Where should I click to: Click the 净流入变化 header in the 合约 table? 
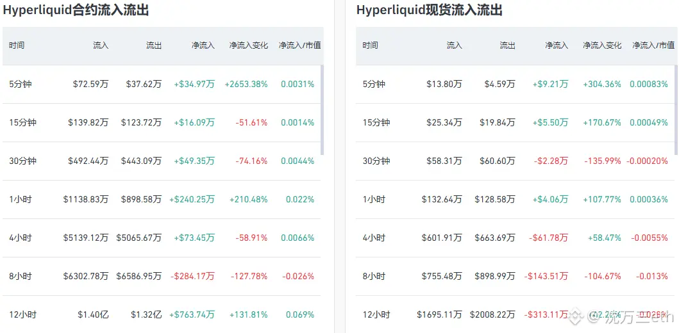[249, 45]
